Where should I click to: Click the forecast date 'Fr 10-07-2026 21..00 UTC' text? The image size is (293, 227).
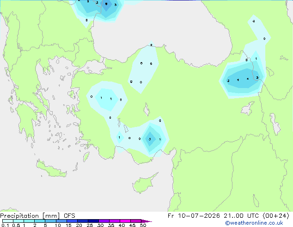(x=213, y=216)
